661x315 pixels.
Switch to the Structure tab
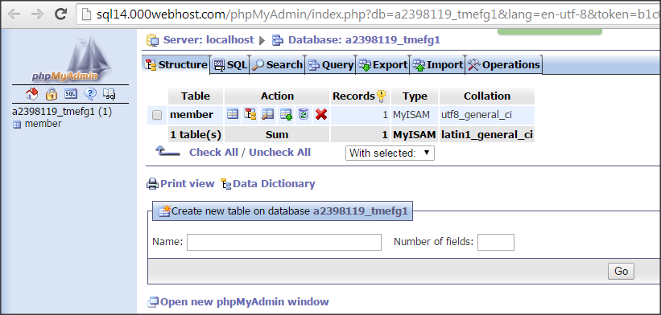tap(176, 65)
